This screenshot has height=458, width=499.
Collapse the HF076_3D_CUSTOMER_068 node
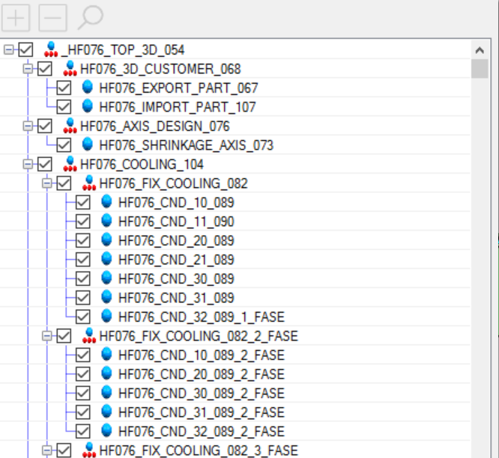click(x=28, y=69)
